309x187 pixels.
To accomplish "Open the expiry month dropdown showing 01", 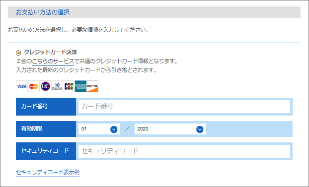I will [99, 129].
